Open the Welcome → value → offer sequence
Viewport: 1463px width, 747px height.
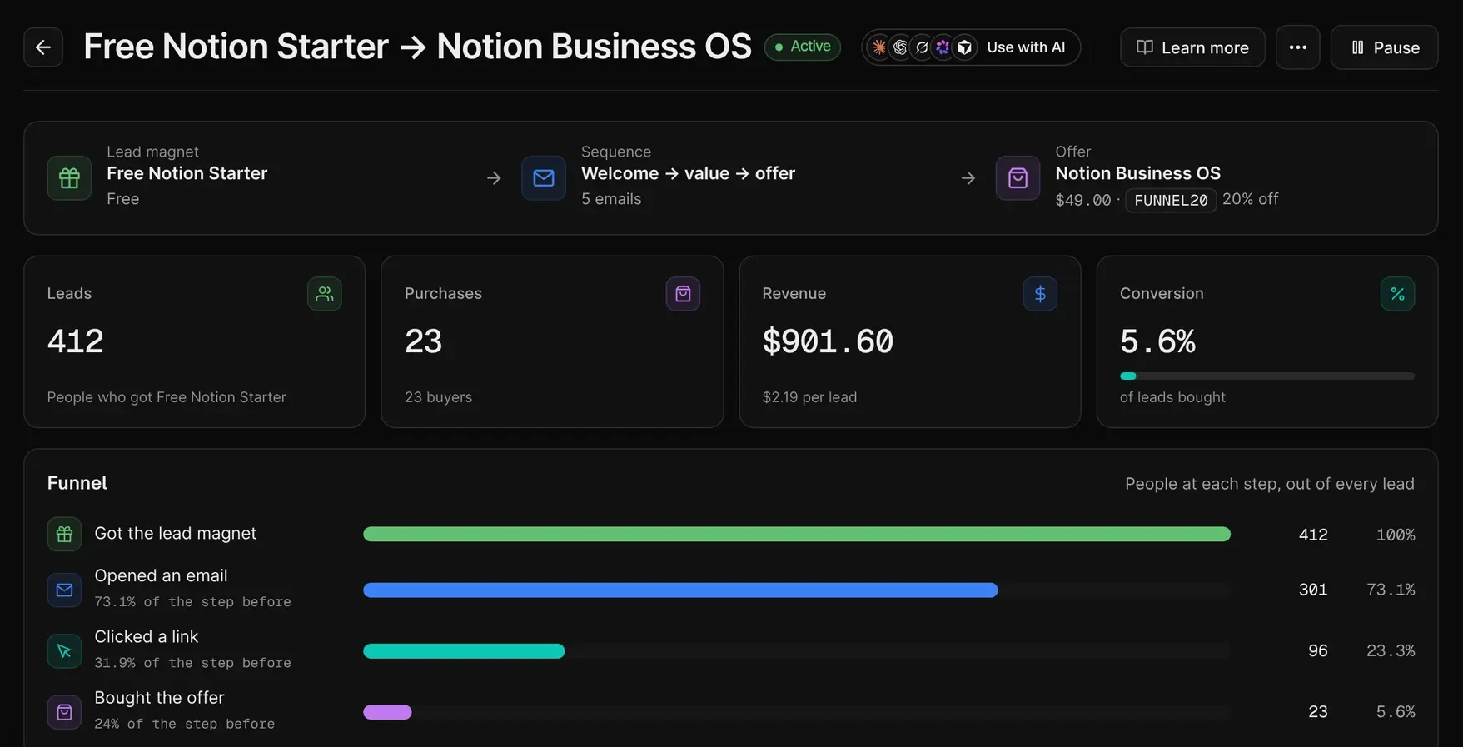[688, 173]
